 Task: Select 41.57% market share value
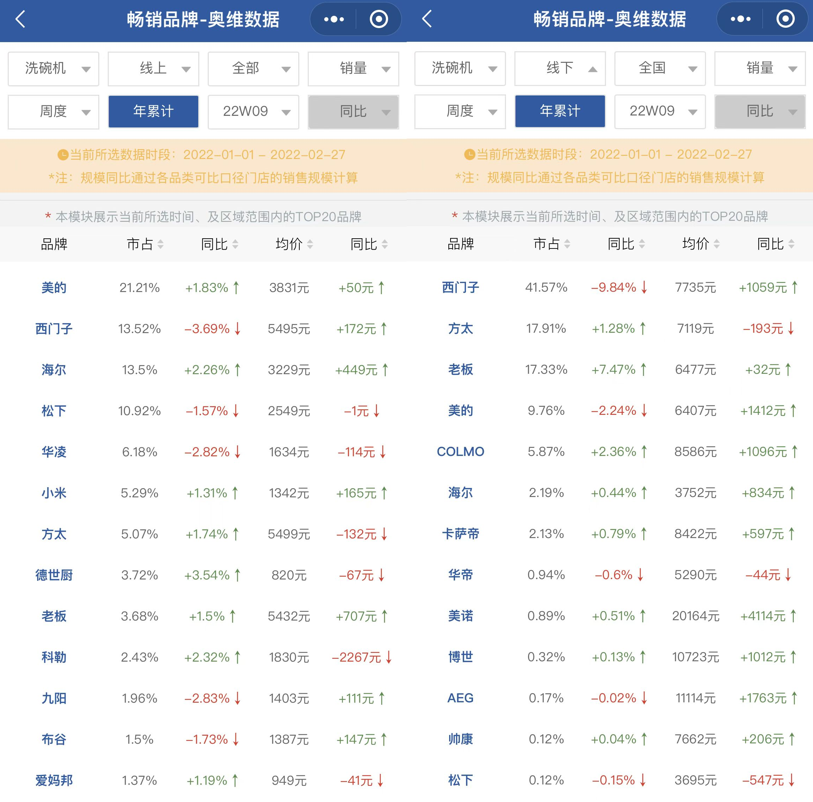tap(546, 287)
